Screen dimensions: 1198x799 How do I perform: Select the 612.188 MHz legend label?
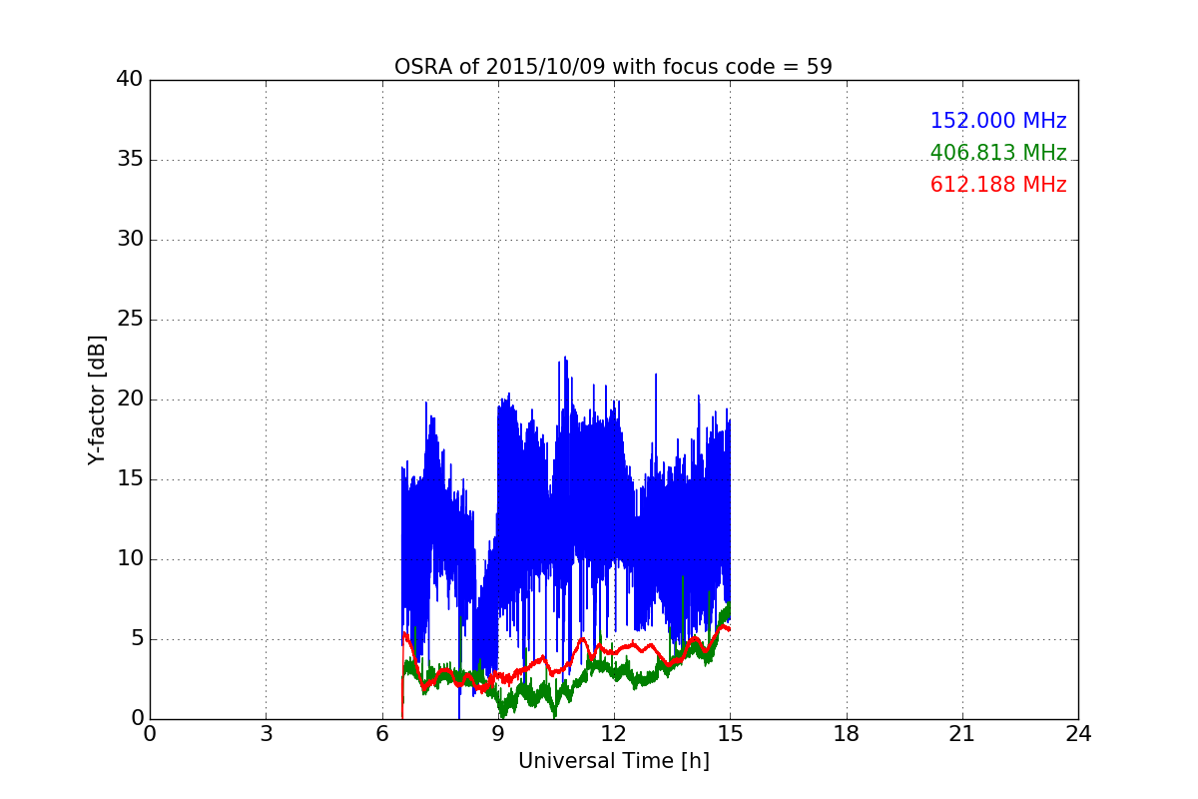[998, 185]
